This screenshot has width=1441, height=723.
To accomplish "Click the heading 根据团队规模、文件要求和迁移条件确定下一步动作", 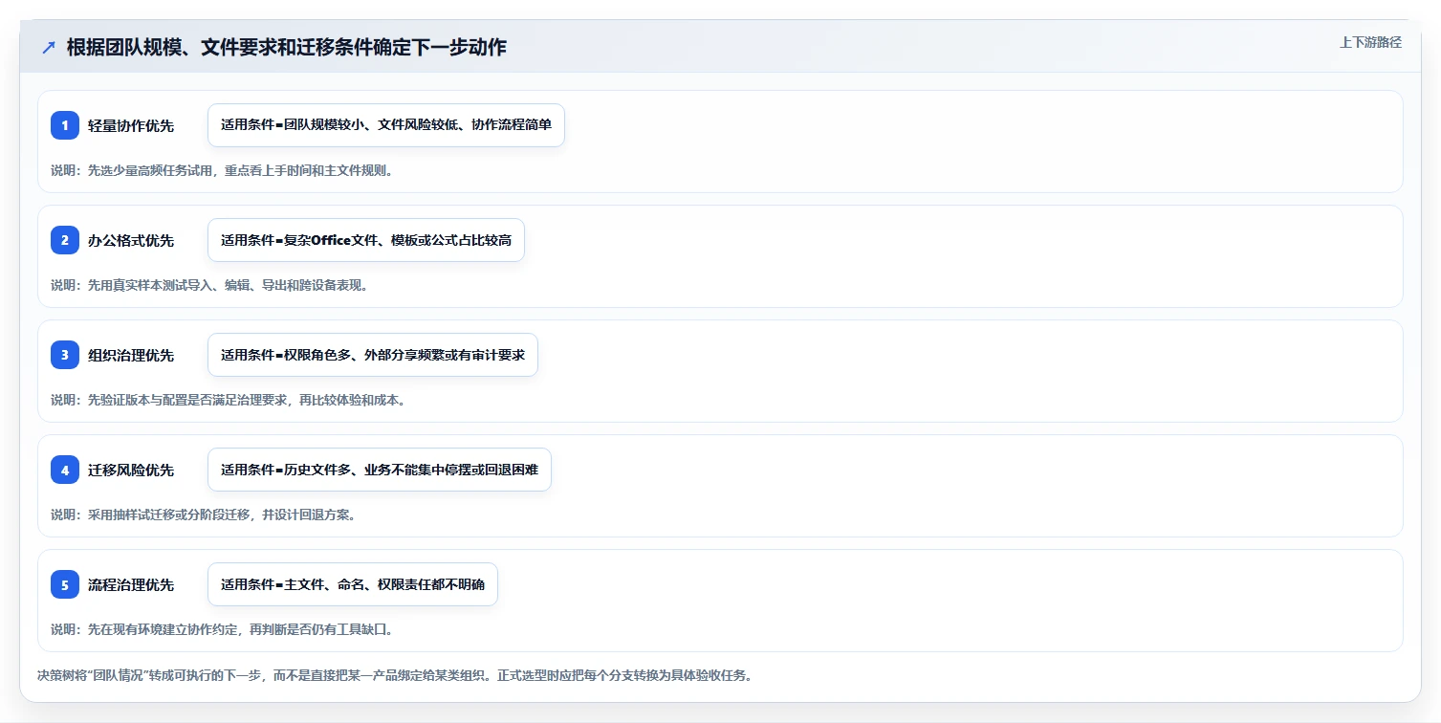I will point(287,48).
